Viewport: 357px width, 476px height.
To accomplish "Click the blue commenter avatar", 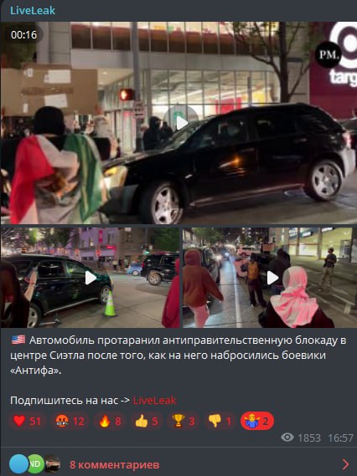I will pos(18,464).
